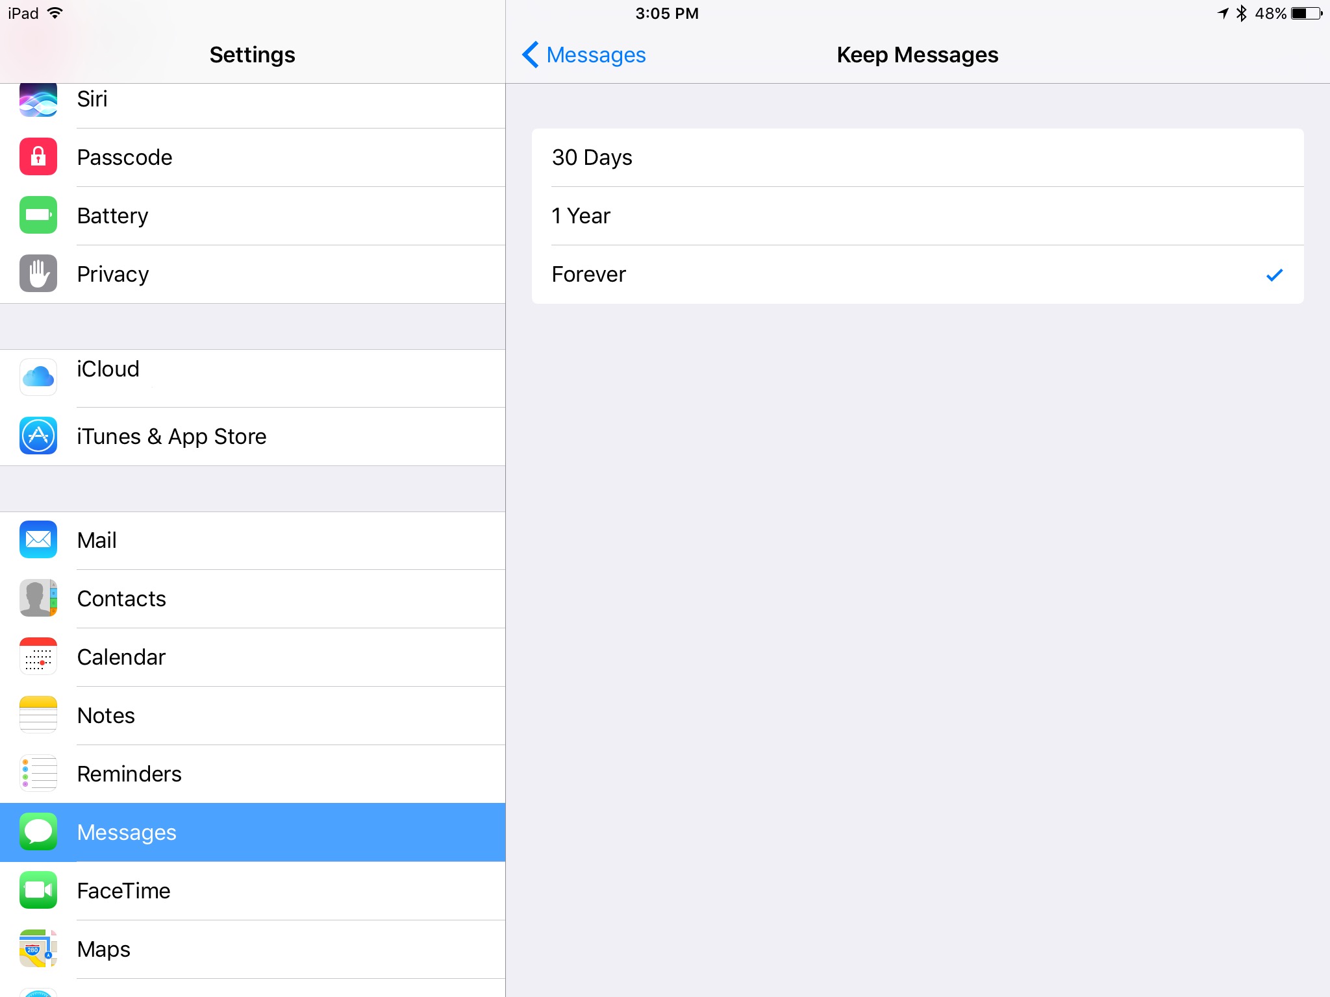Image resolution: width=1330 pixels, height=997 pixels.
Task: Go back to Messages settings
Action: pos(596,55)
